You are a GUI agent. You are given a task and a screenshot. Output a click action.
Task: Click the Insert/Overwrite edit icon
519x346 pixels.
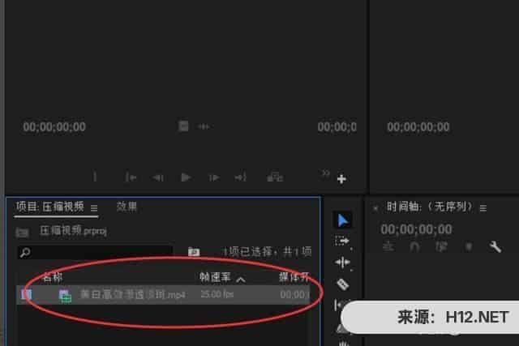click(275, 177)
